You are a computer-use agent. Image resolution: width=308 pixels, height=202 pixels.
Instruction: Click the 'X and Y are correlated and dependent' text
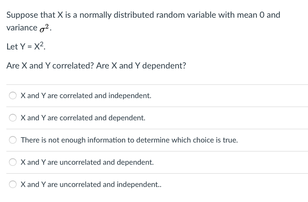pos(83,118)
